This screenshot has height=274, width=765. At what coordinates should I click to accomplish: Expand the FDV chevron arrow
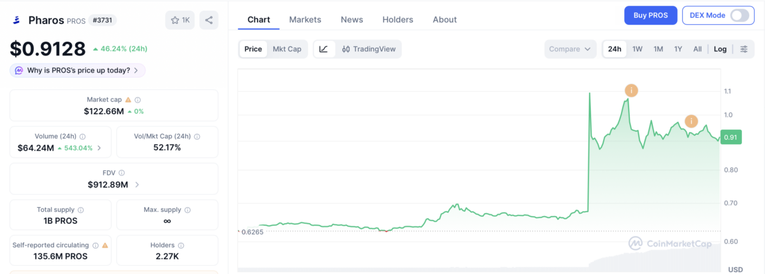point(138,185)
